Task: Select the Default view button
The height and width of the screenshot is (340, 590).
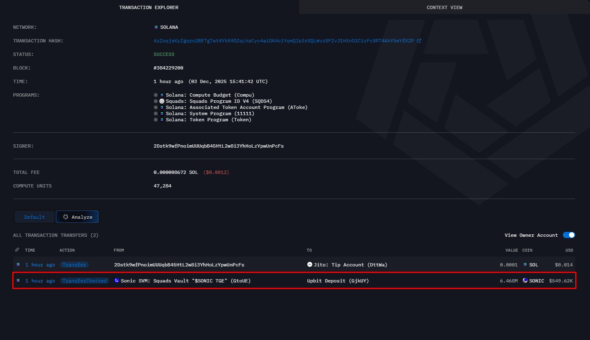Action: pos(35,217)
